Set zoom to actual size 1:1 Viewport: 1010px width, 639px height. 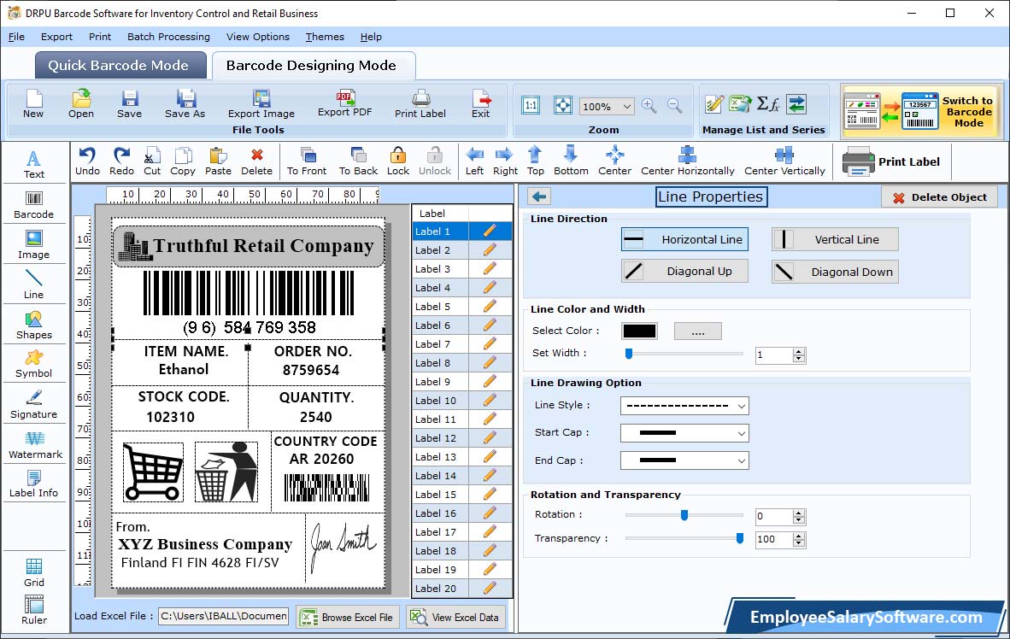pos(531,105)
